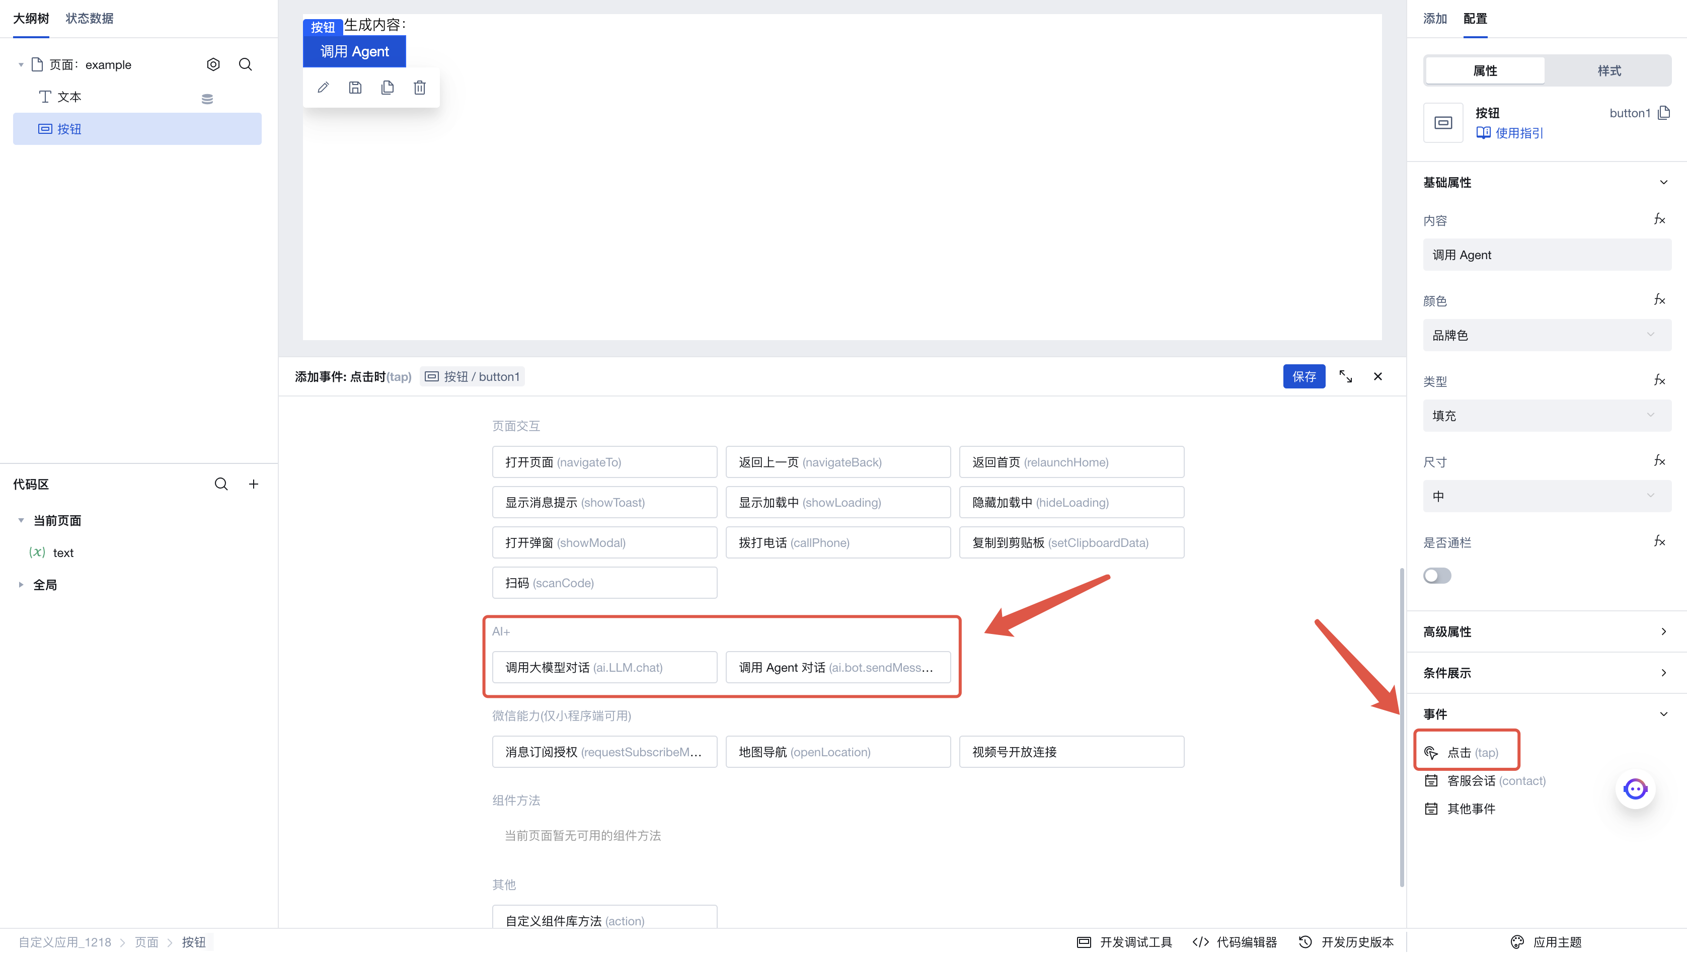Image resolution: width=1687 pixels, height=955 pixels.
Task: Choose 复制到剪贴板 (setClipboardData) action
Action: (1071, 542)
